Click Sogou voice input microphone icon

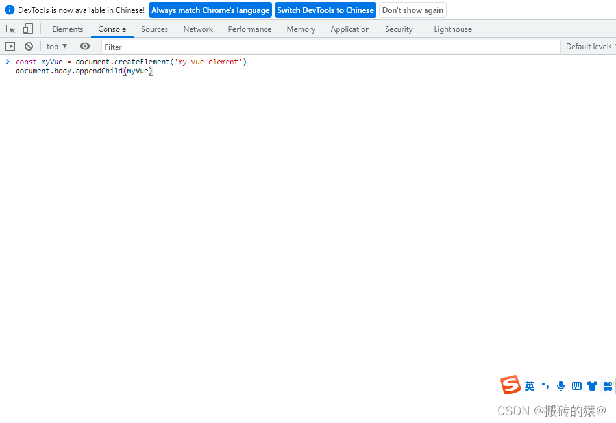tap(561, 386)
